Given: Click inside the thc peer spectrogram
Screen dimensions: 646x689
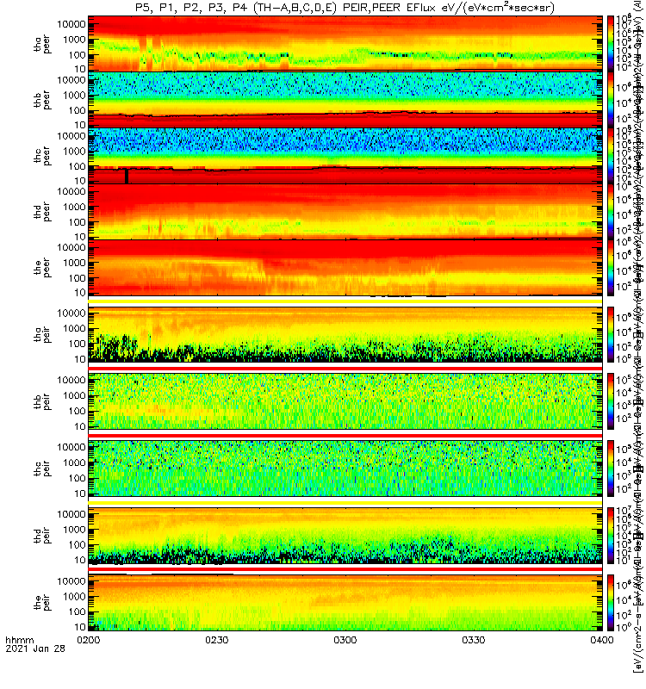Looking at the screenshot, I should [345, 156].
